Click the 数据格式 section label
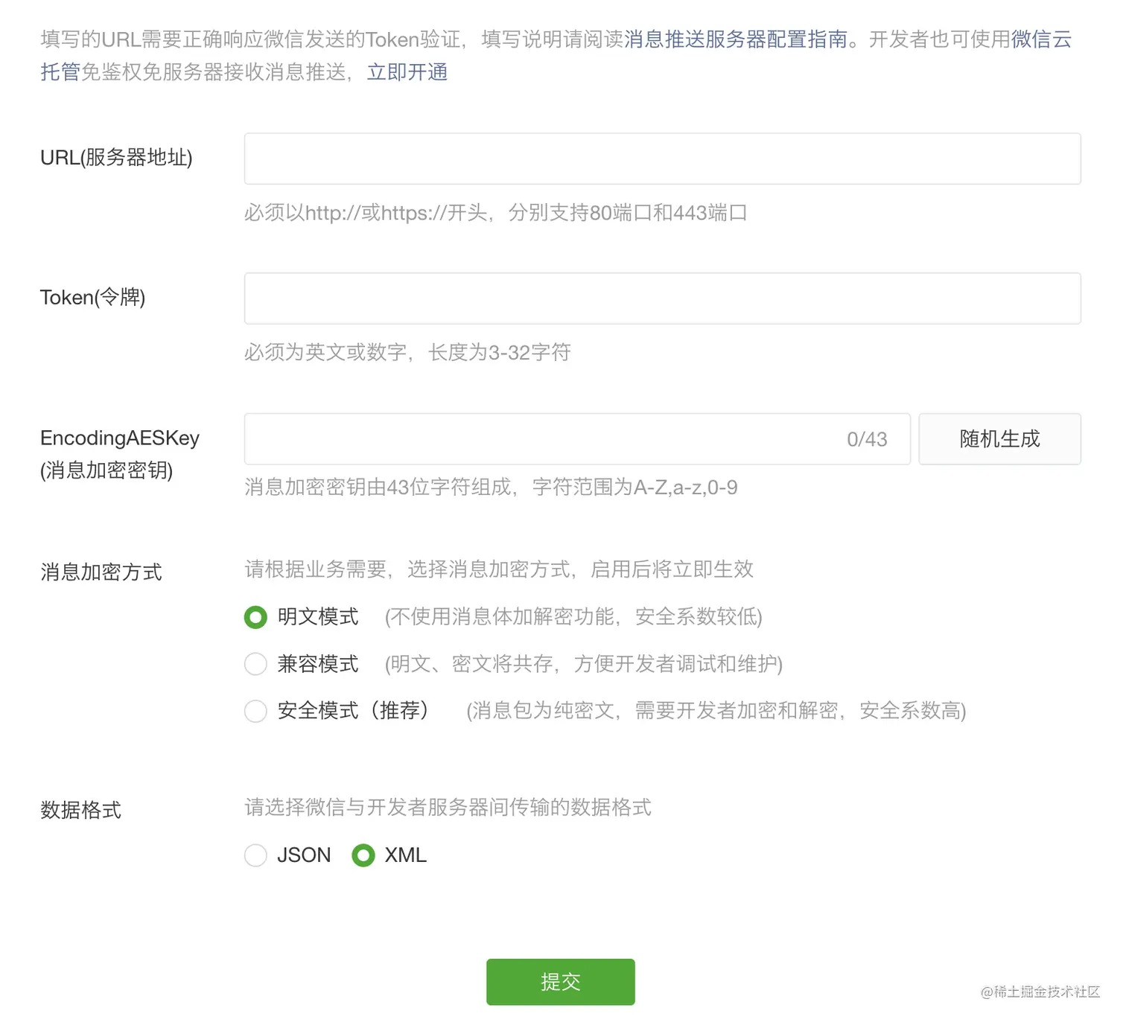The image size is (1126, 1025). 81,810
